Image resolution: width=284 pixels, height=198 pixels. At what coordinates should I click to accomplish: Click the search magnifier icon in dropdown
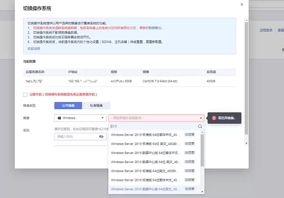click(200, 126)
